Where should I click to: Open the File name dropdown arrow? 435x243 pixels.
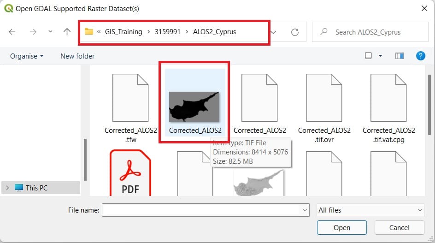[305, 210]
